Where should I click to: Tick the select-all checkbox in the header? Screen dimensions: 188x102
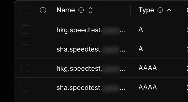point(25,10)
